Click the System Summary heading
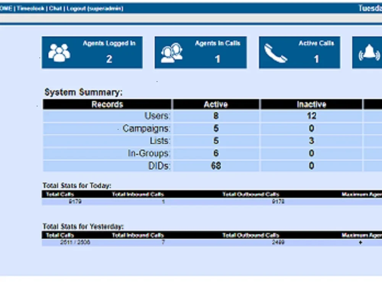The image size is (382, 287). [83, 92]
